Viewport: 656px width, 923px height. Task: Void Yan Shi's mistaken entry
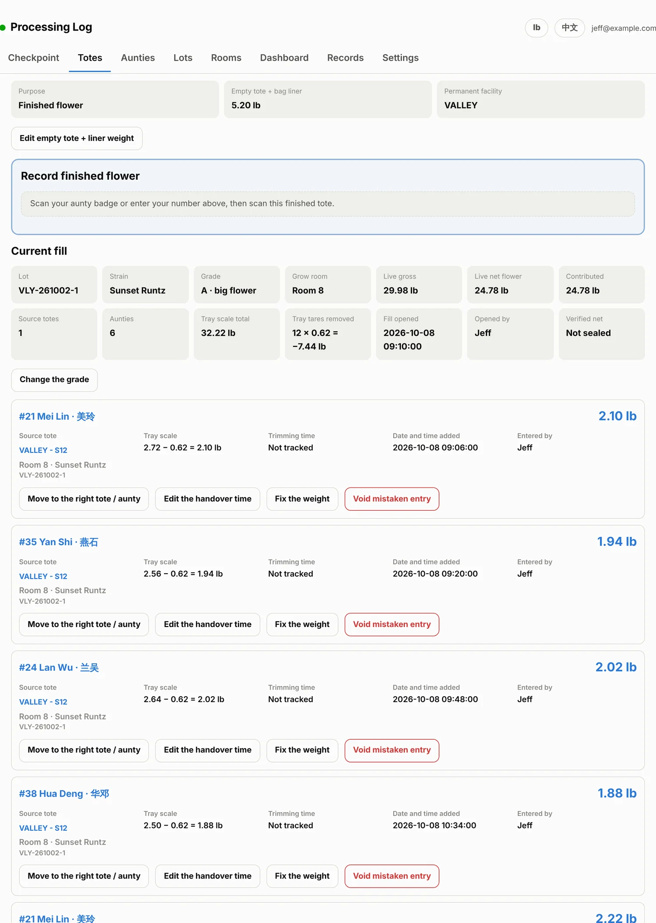(x=392, y=624)
